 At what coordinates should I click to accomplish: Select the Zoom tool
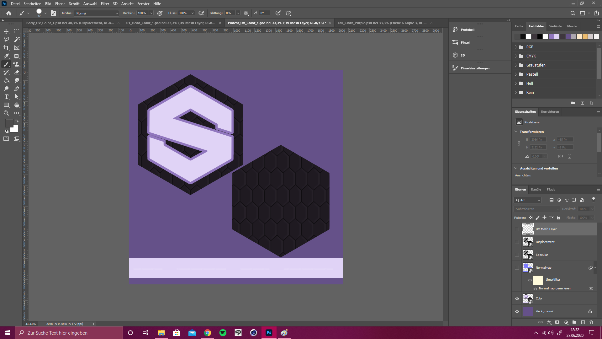(6, 113)
